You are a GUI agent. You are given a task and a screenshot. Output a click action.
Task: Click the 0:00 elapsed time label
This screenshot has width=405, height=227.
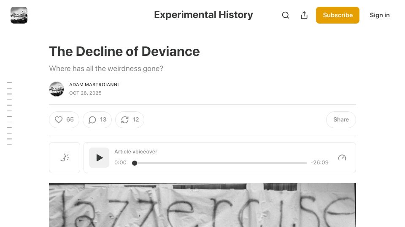coord(120,163)
